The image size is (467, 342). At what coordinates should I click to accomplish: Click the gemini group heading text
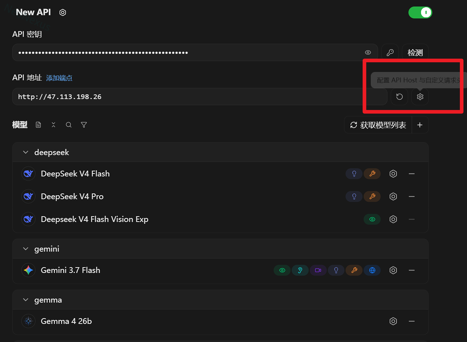(47, 249)
